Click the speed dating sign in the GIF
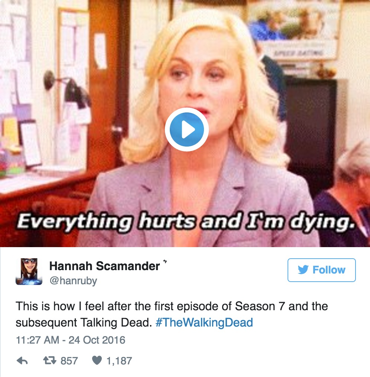Viewport: 370px width, 377px height. click(299, 52)
